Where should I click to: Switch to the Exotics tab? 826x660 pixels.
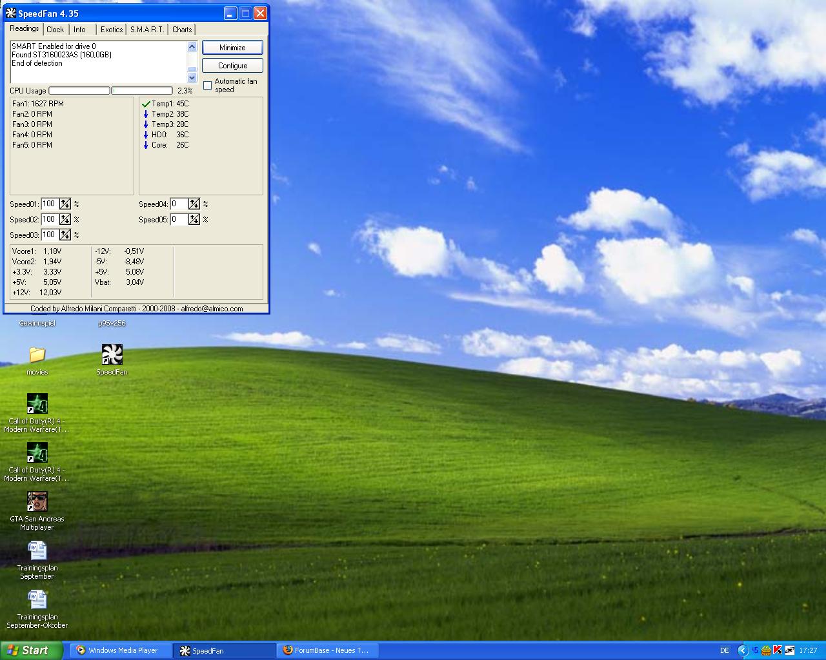pos(112,30)
